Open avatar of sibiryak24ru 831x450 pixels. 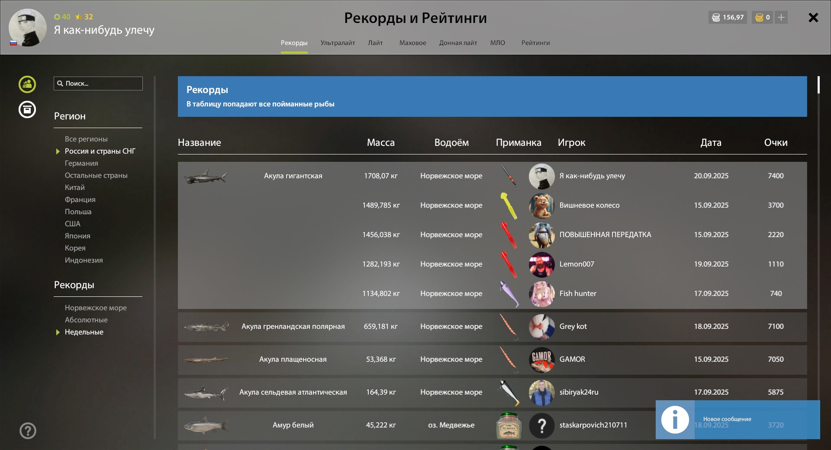(541, 392)
